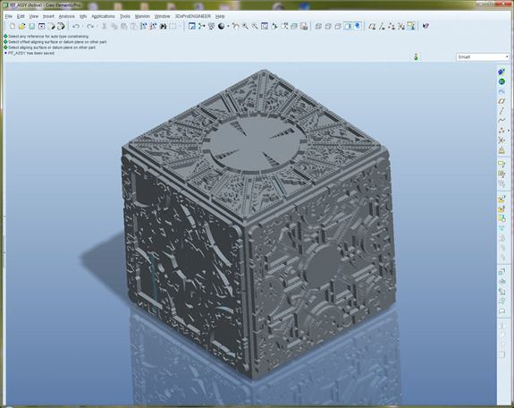Viewport: 514px width, 408px height.
Task: Click the Find binoculars icon
Action: point(163,26)
